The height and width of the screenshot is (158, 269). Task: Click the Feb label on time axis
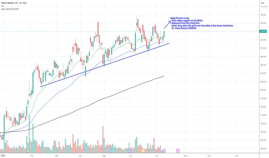(31, 156)
